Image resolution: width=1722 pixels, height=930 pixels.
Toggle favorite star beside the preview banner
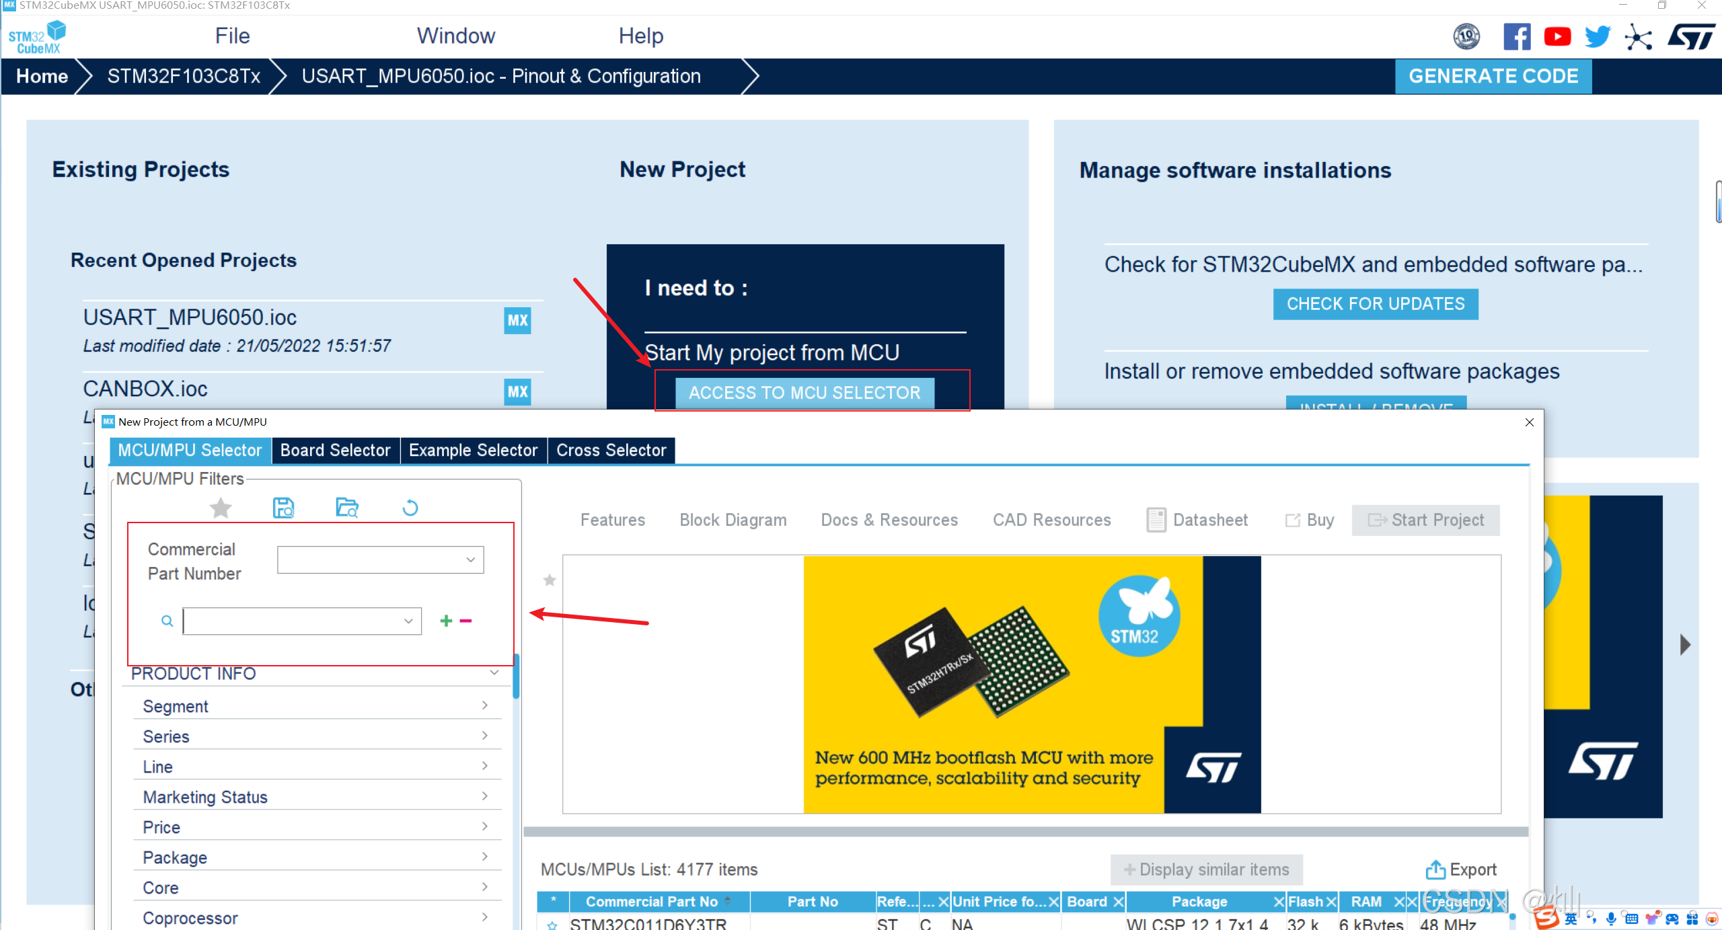click(x=550, y=580)
